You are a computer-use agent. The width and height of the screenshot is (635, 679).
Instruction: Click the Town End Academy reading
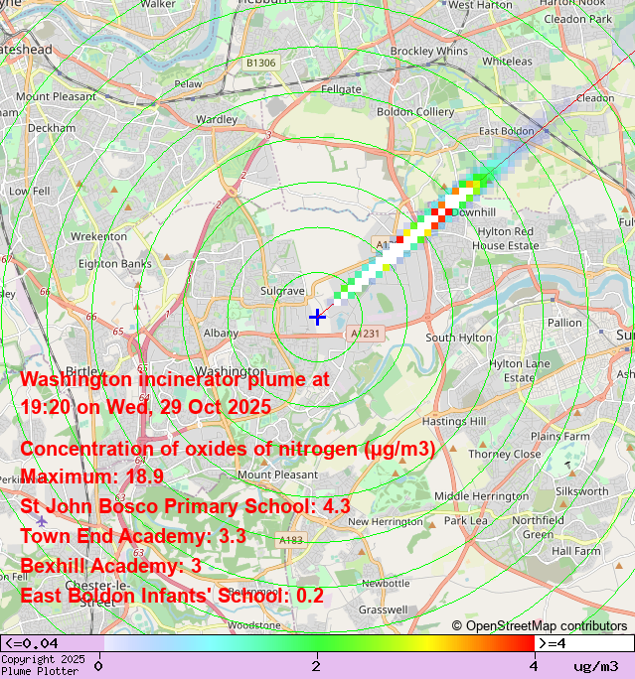(133, 536)
